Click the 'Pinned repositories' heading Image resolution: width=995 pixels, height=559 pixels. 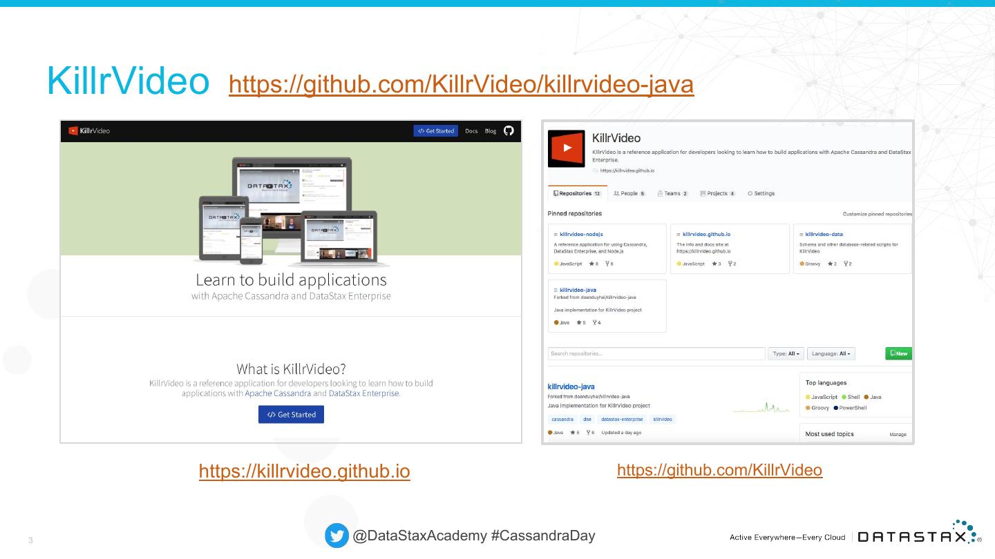tap(575, 214)
